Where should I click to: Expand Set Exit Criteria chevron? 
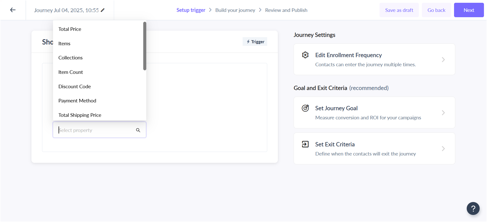443,149
